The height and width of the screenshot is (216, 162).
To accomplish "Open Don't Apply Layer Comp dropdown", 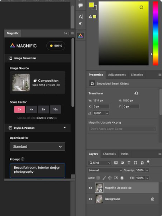I will 122,129.
